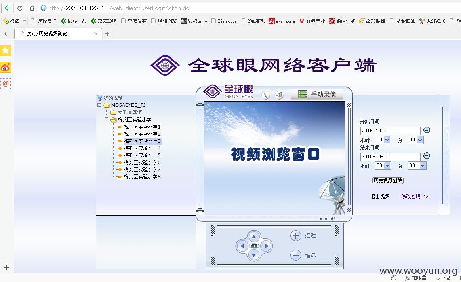Click the phone call icon above video

[266, 95]
